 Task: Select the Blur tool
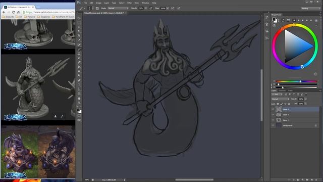click(x=79, y=71)
